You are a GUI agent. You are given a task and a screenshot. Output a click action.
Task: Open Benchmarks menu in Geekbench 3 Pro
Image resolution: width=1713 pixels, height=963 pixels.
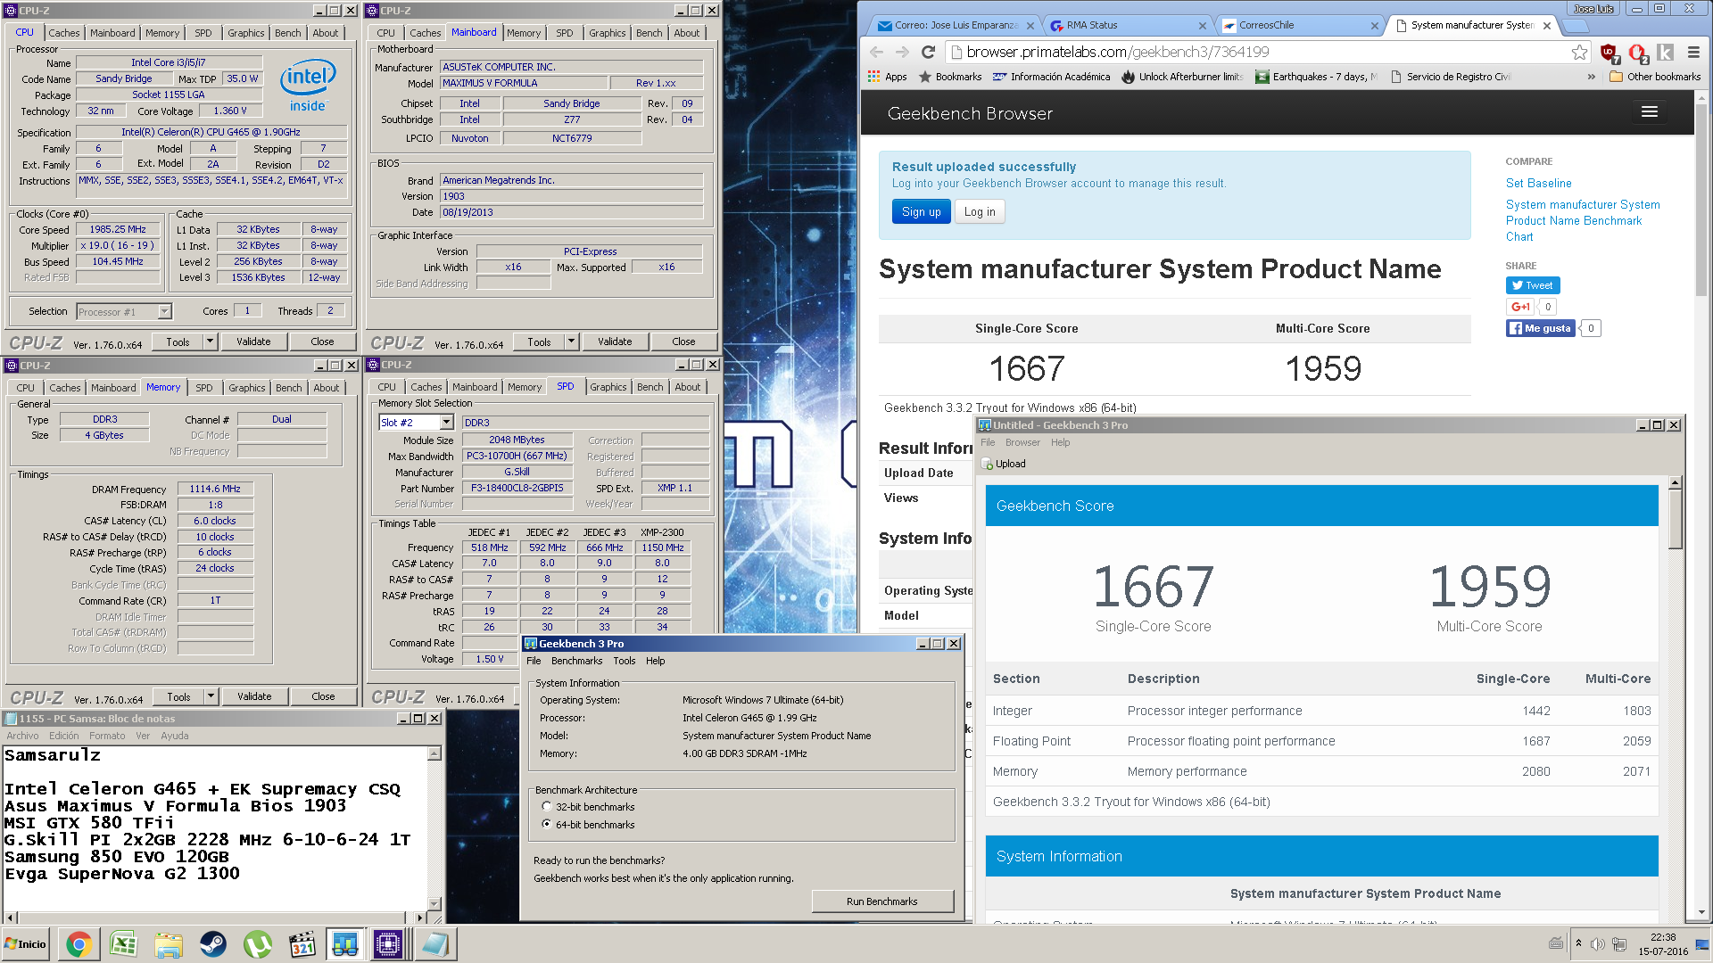pyautogui.click(x=576, y=661)
